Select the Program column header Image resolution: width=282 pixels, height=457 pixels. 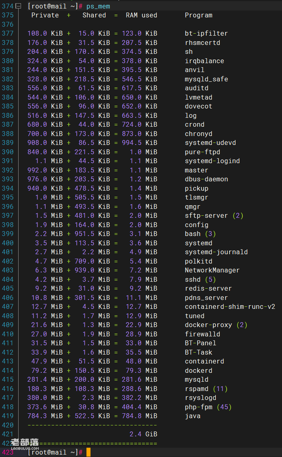[198, 15]
